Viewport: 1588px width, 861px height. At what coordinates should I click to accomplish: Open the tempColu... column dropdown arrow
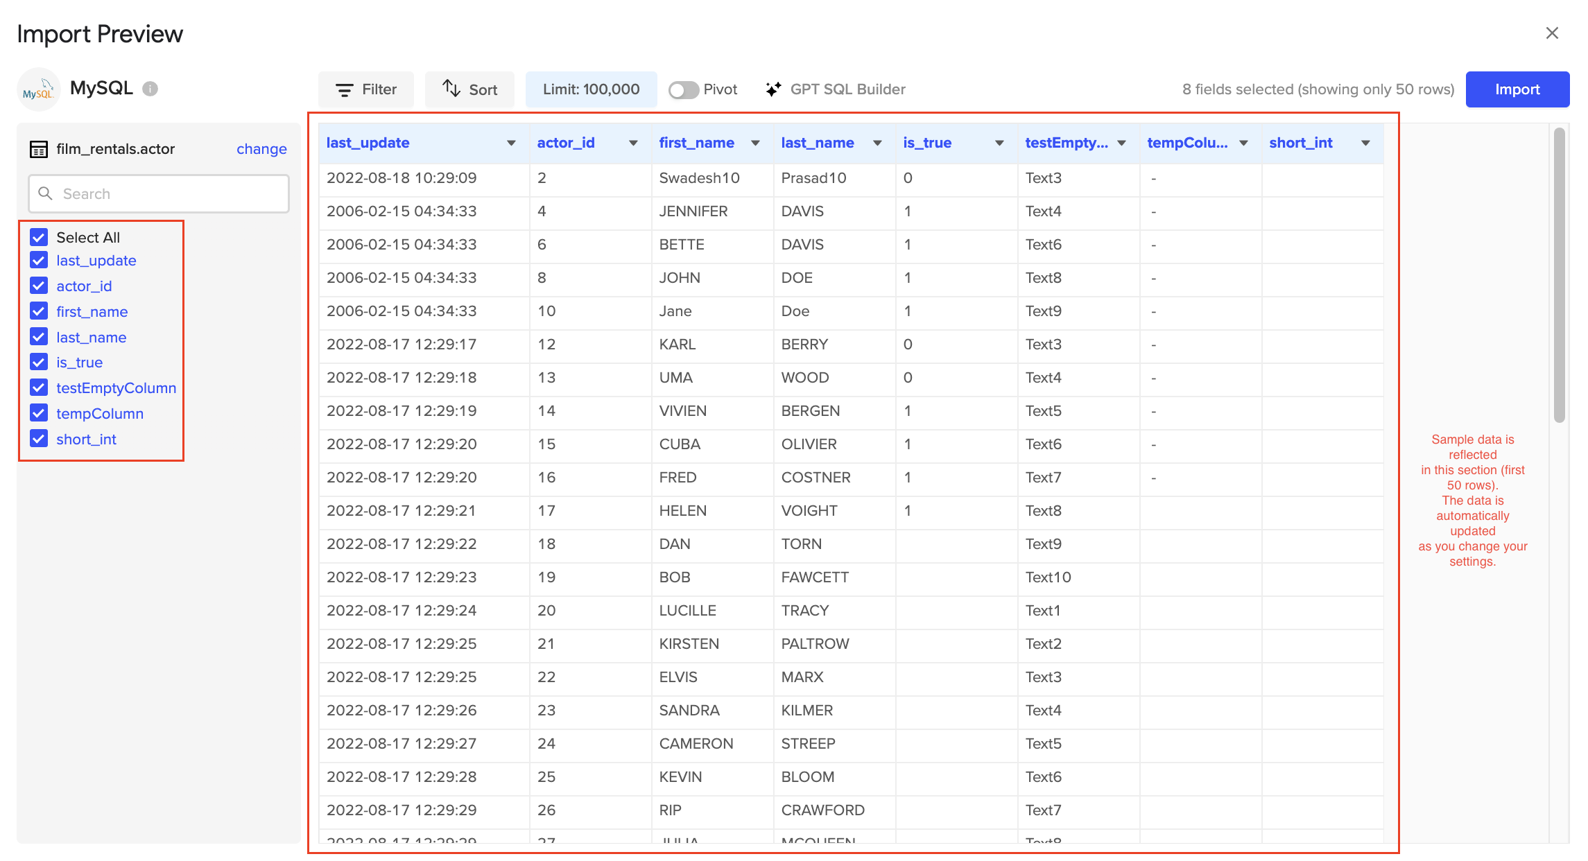tap(1243, 143)
